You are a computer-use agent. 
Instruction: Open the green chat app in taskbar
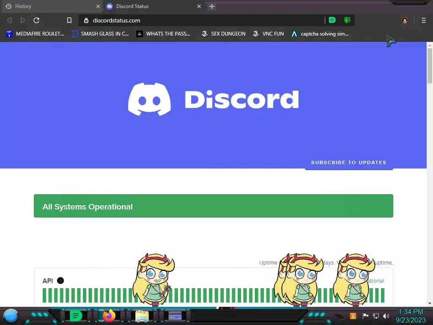tap(76, 316)
